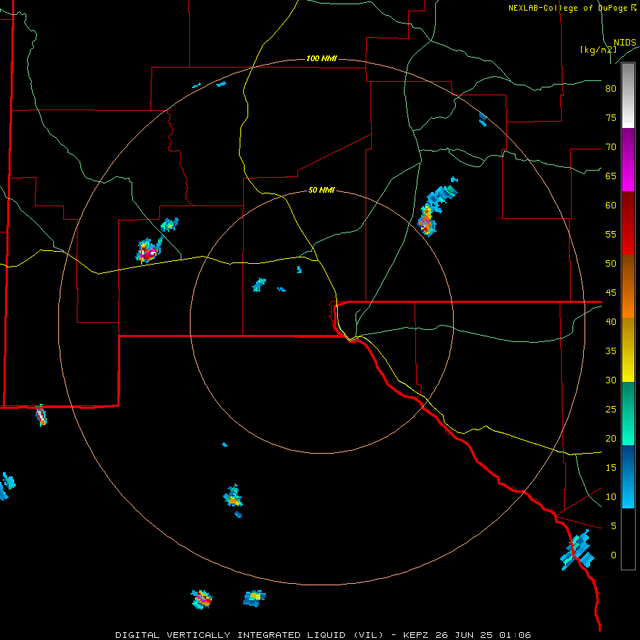
Task: Select the gray-white top segment of the color scale
Action: click(x=628, y=95)
